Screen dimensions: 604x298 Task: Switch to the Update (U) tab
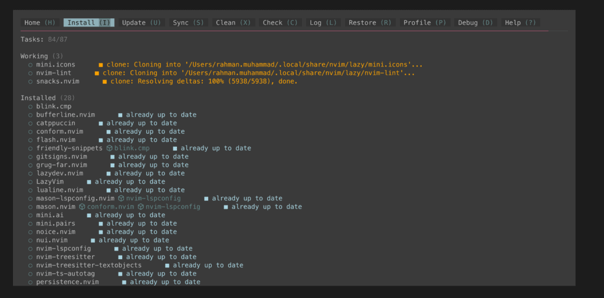[x=142, y=23]
